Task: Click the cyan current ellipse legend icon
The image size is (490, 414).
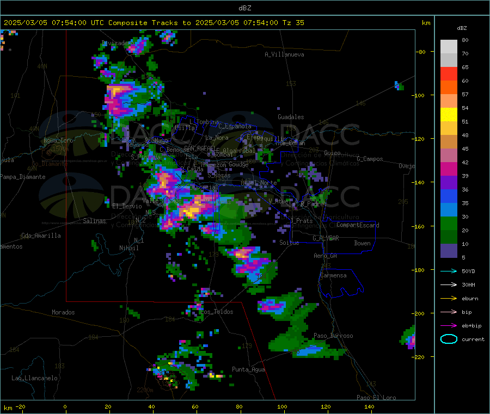Action: coord(449,339)
